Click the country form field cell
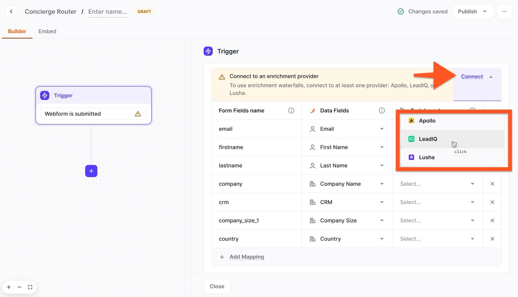This screenshot has height=297, width=518. (x=256, y=239)
